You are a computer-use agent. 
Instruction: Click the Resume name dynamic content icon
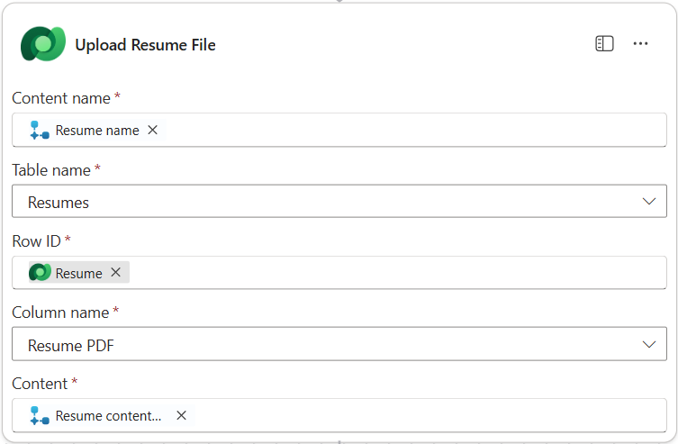(x=40, y=130)
